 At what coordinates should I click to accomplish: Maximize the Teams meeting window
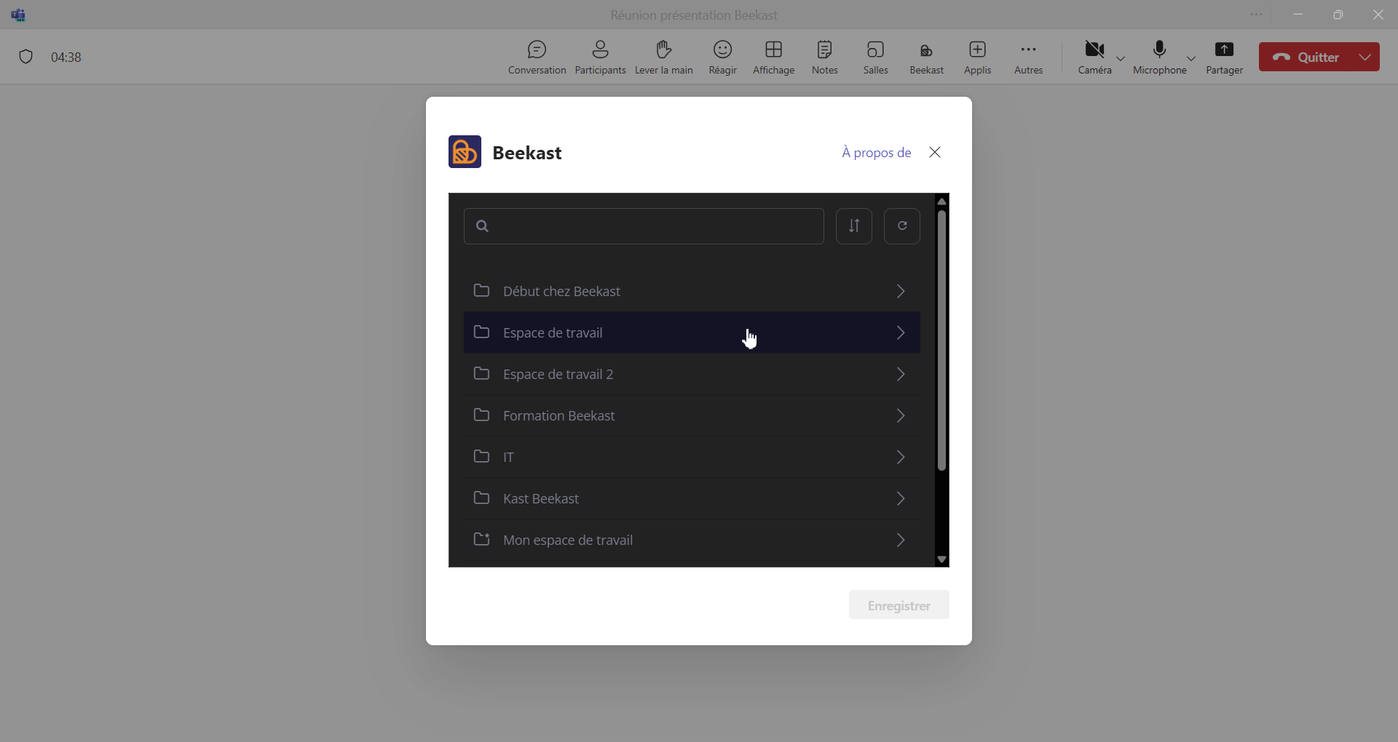[1338, 15]
